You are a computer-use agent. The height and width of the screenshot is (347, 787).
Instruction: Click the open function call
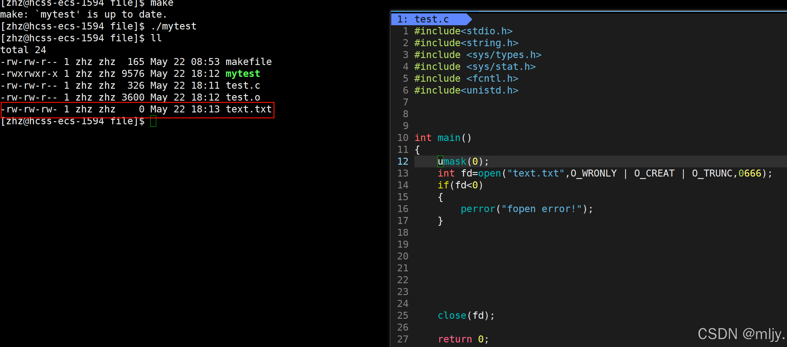click(x=489, y=173)
